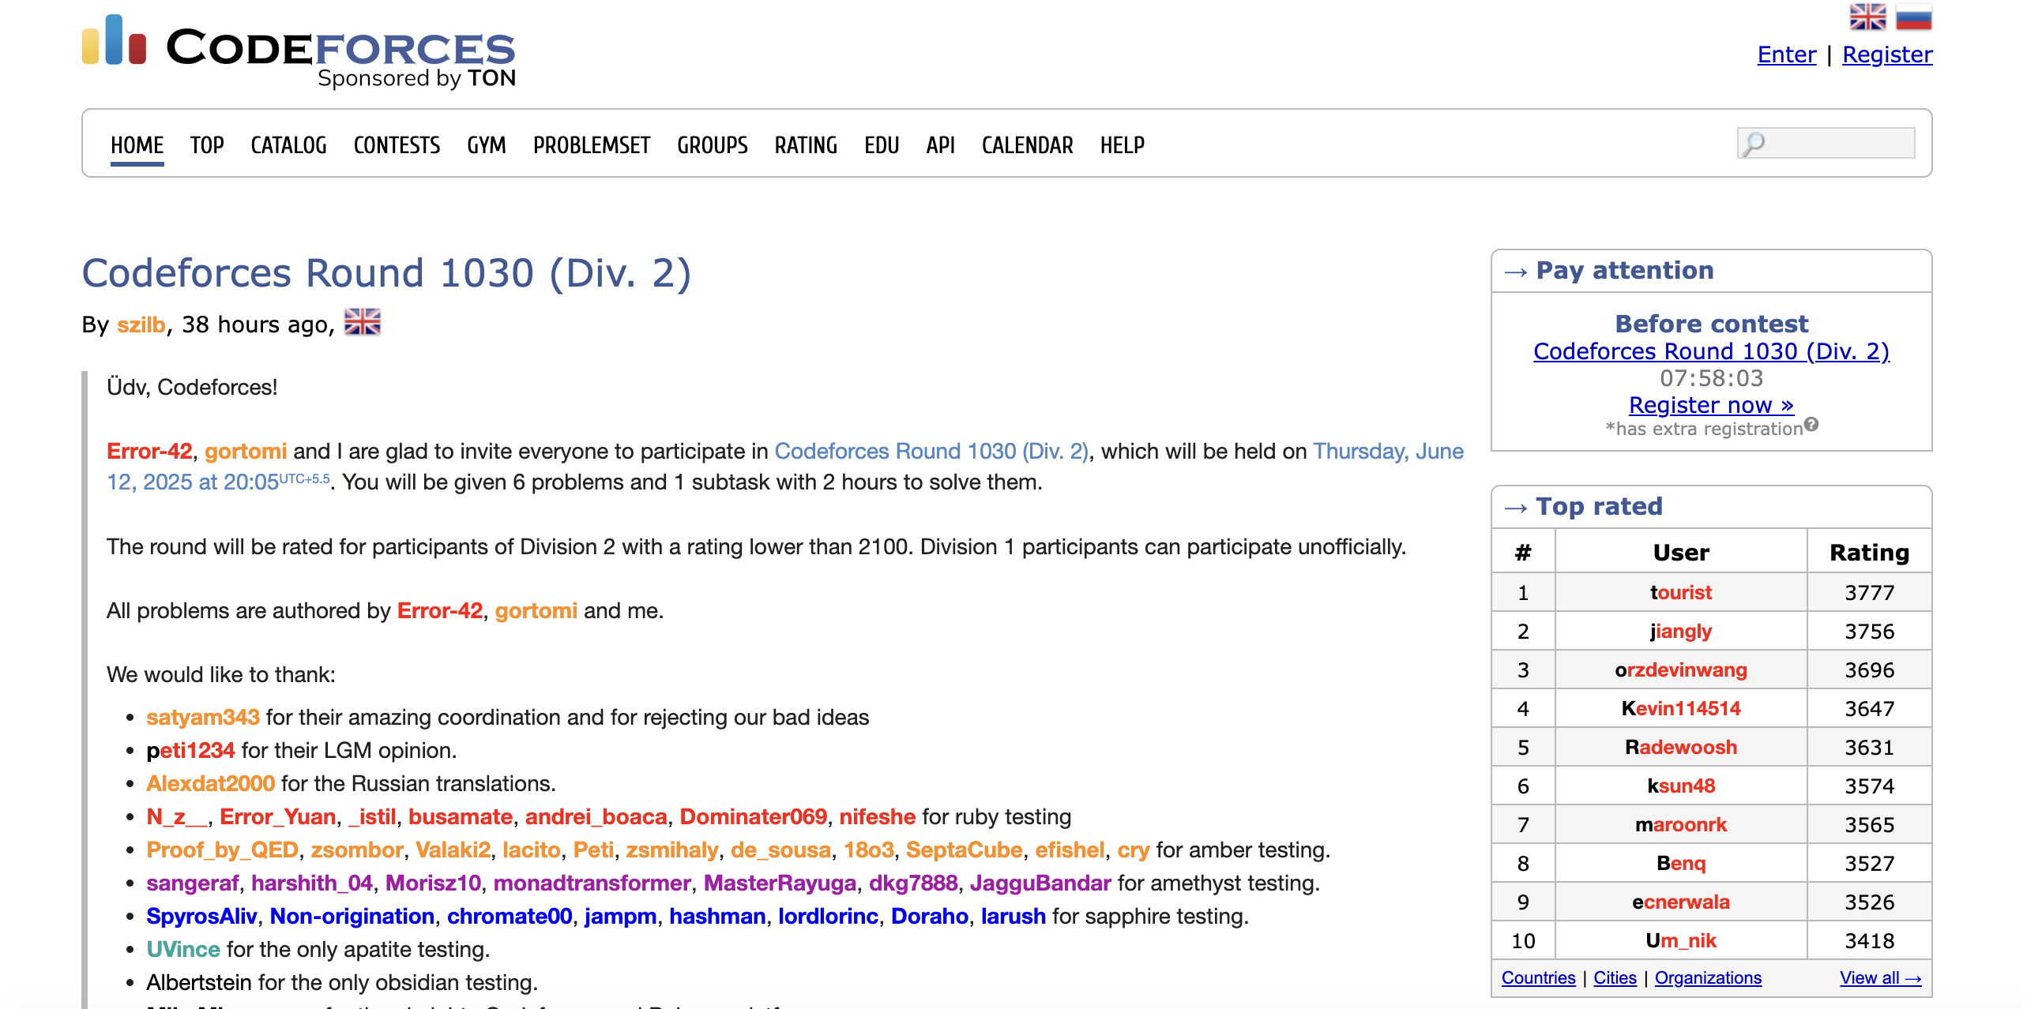Click the Register link at top
Screen dimensions: 2027x1009
[1887, 54]
